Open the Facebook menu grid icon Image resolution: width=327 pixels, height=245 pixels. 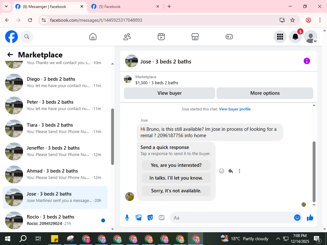pyautogui.click(x=280, y=37)
